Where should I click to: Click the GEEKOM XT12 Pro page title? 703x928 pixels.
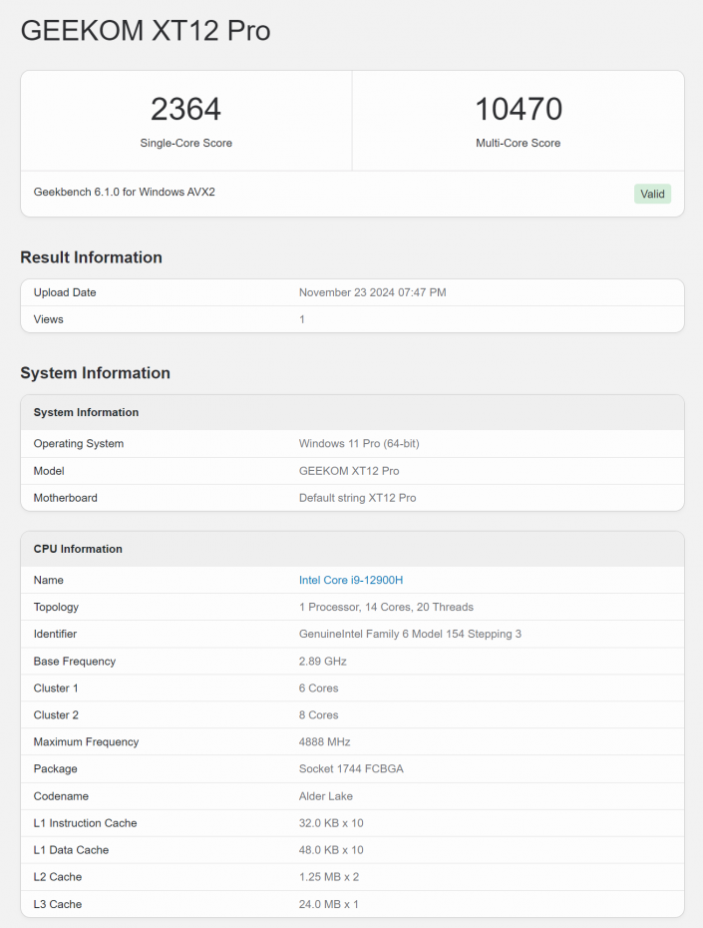click(145, 31)
